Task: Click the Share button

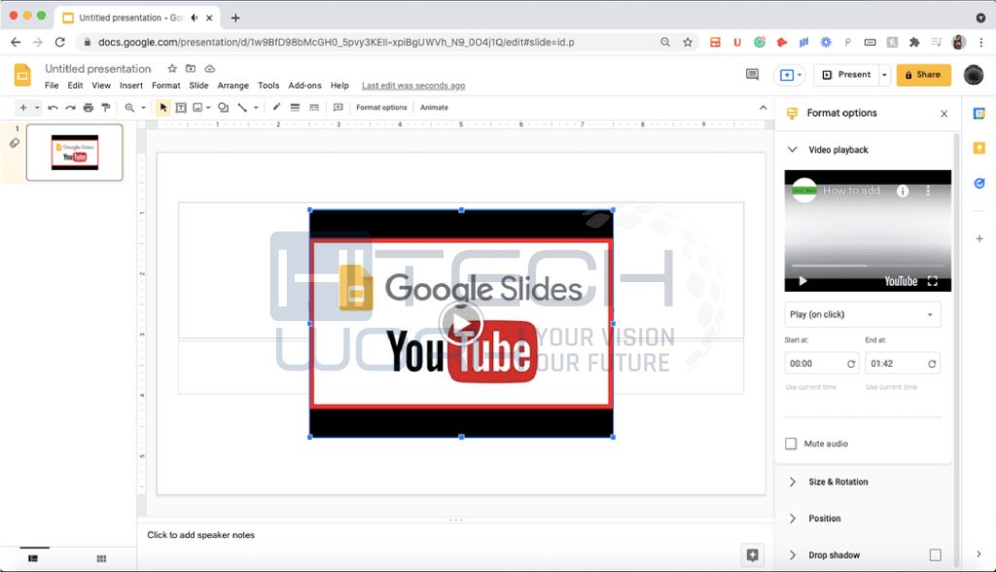Action: pos(924,74)
